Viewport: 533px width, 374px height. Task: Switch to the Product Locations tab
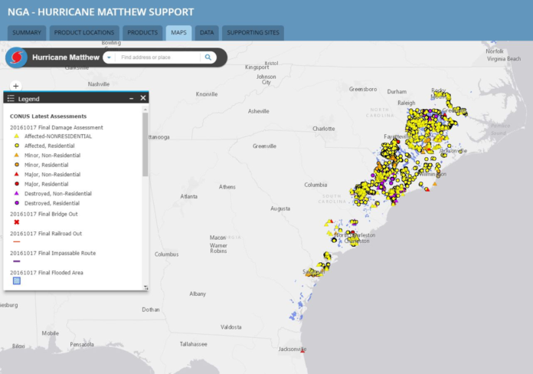click(84, 33)
